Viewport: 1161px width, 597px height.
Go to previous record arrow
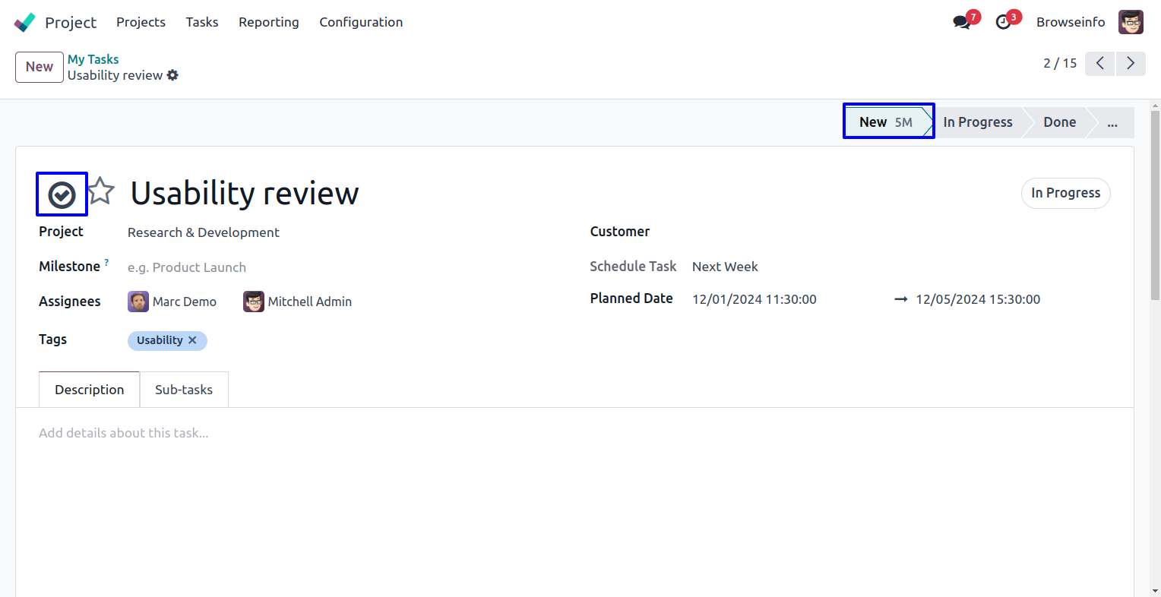pos(1099,63)
